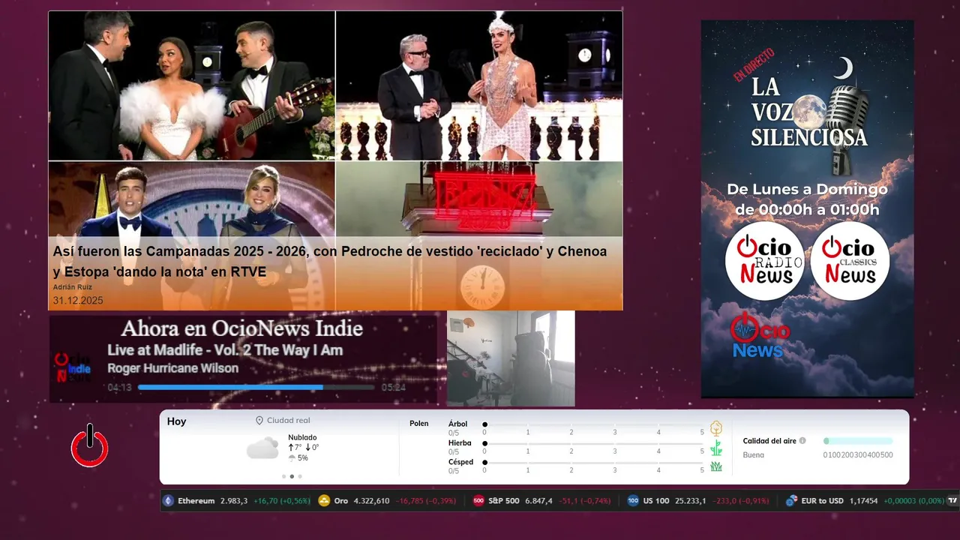This screenshot has height=540, width=960.
Task: Click the Oro price 4.322,610
Action: point(371,501)
